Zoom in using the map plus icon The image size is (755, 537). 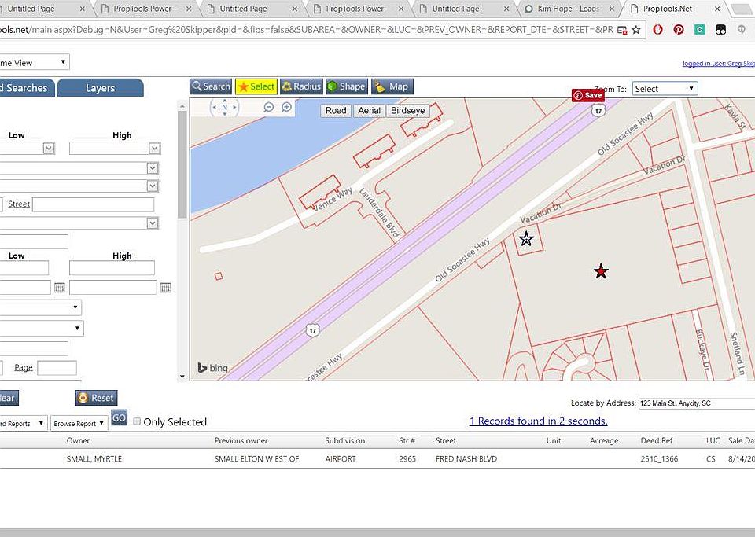click(286, 107)
